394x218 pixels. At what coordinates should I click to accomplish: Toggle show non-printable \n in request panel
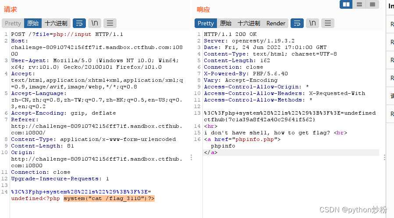[95, 23]
